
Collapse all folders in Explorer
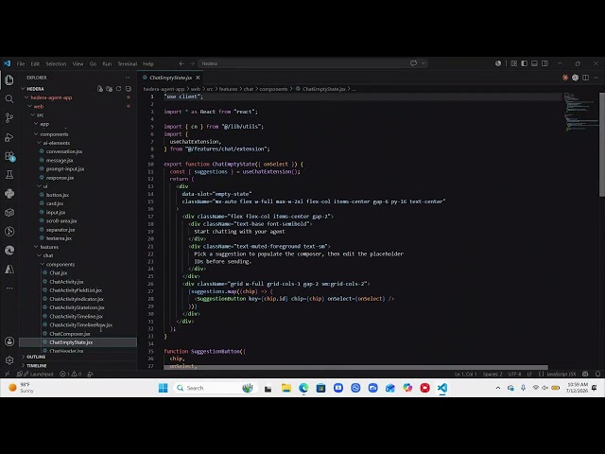(129, 89)
